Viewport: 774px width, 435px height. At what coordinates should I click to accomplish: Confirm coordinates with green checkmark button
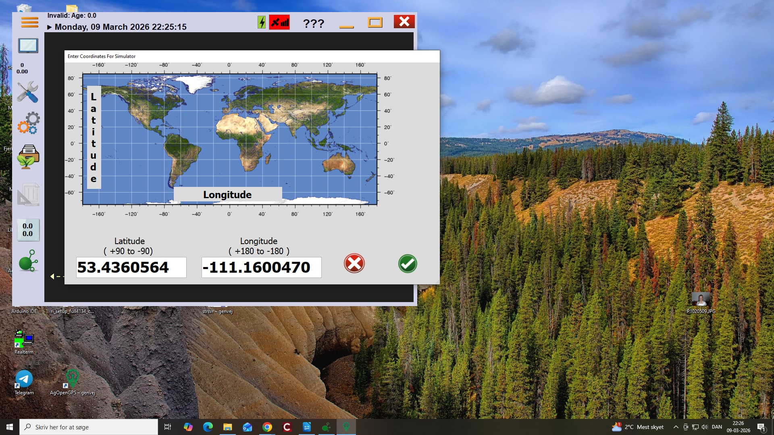tap(407, 264)
